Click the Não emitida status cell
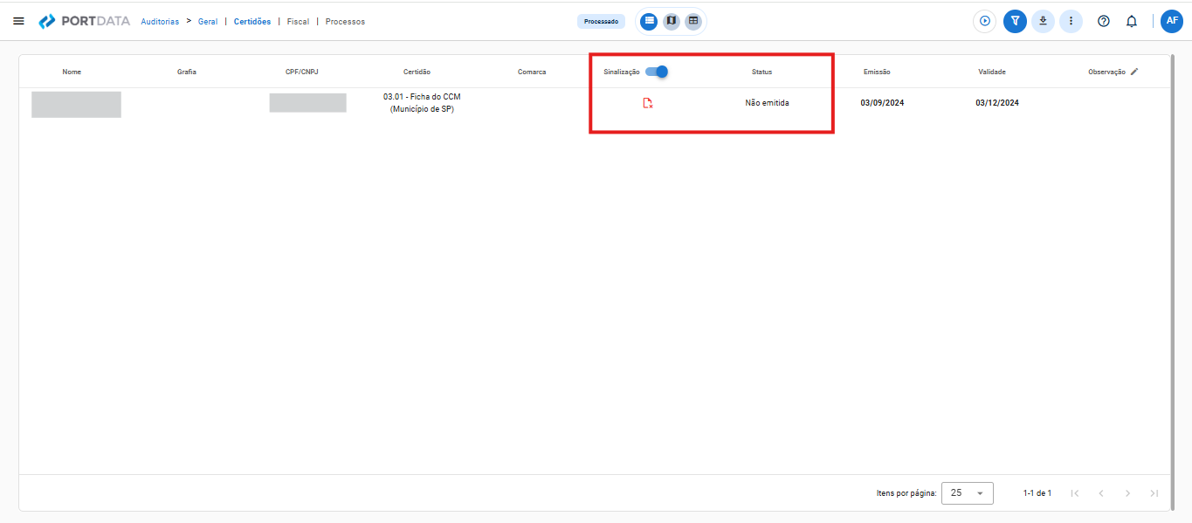Viewport: 1192px width, 523px height. [767, 103]
